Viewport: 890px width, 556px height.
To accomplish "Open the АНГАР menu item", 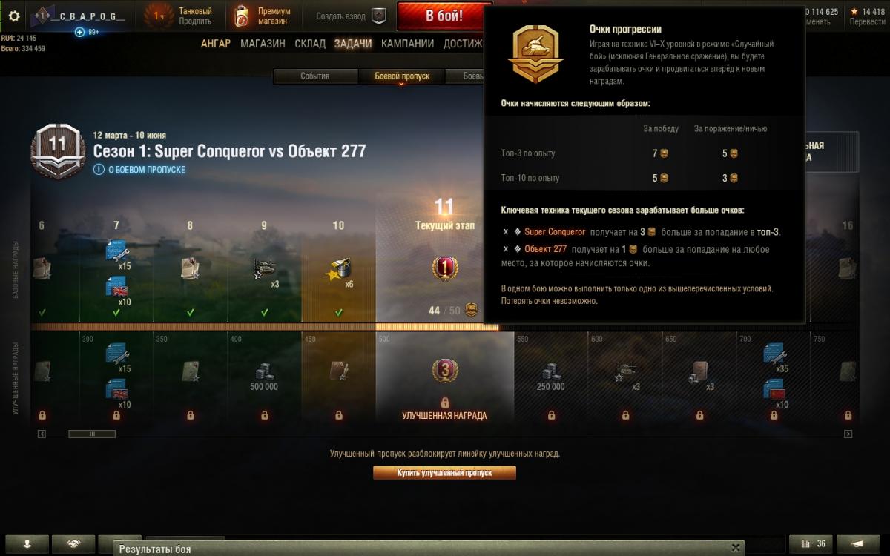I will click(x=216, y=44).
